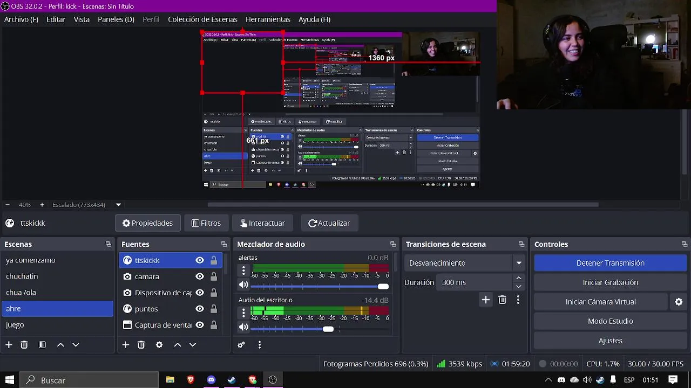Click Actualizar to refresh browser source
Viewport: 691px width, 388px height.
coord(329,223)
